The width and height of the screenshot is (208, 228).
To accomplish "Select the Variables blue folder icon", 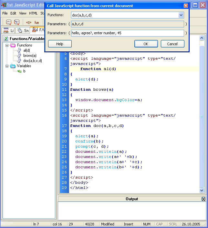I will [x=13, y=66].
